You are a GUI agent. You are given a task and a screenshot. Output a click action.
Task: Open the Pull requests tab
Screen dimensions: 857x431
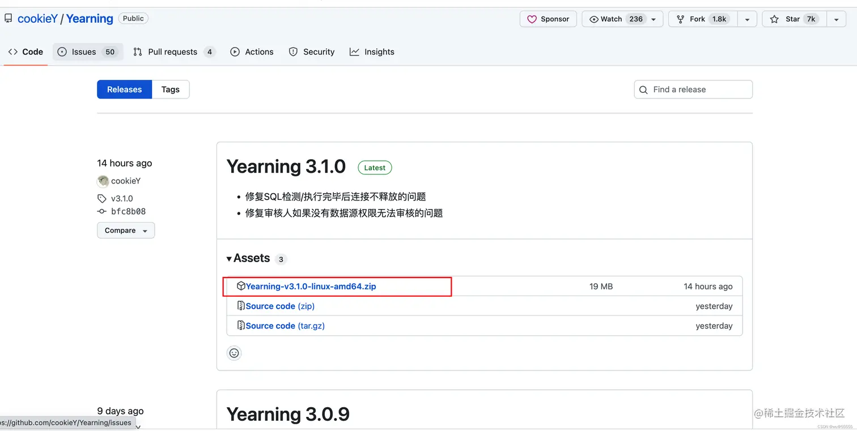tap(174, 52)
